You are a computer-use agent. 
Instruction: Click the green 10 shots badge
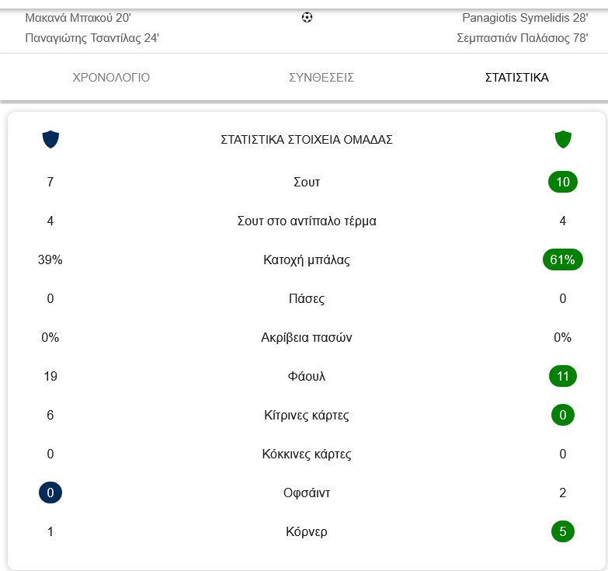563,183
